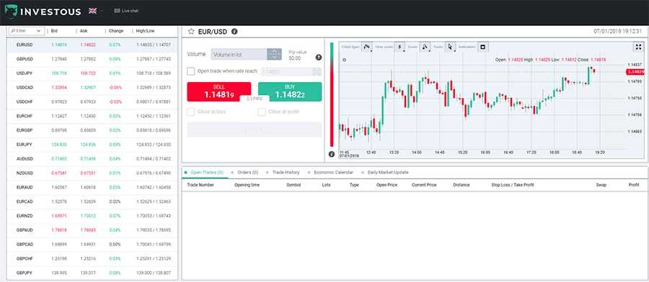Click the trader sentiment vertical bar
Image resolution: width=649 pixels, height=282 pixels.
332,94
